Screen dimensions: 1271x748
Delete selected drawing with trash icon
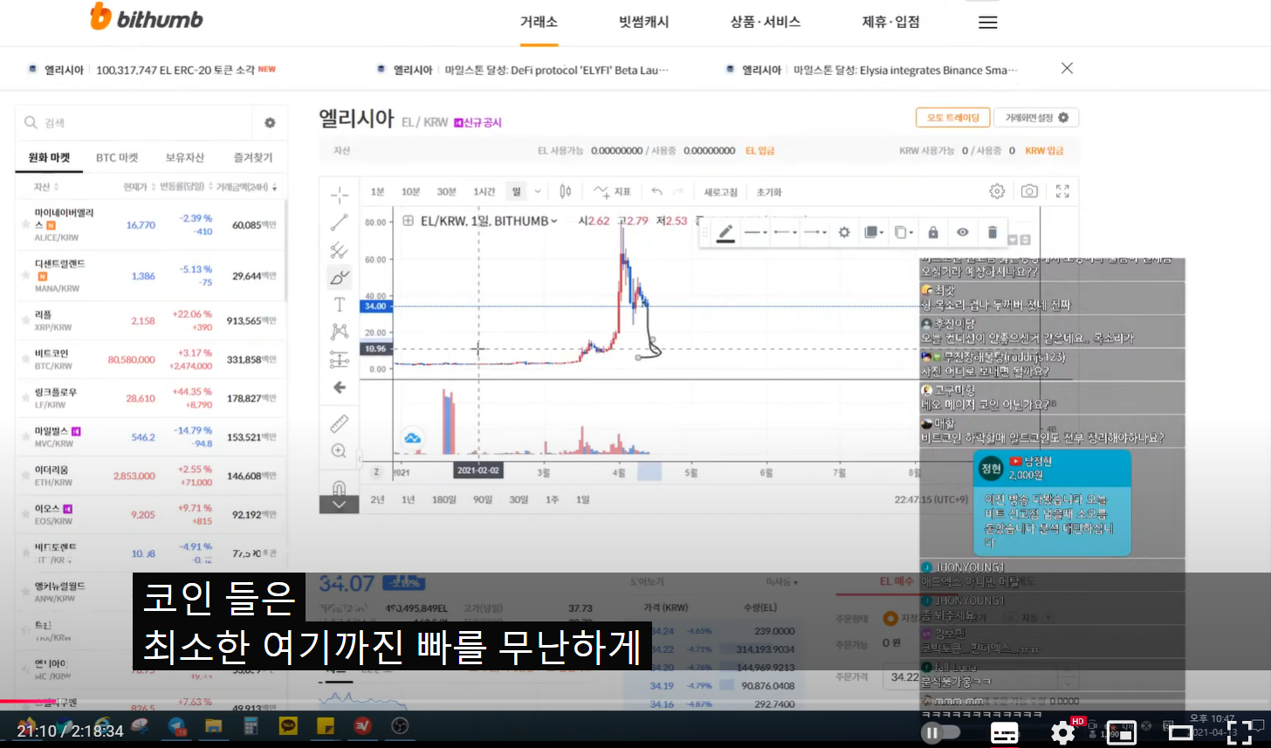click(x=992, y=232)
